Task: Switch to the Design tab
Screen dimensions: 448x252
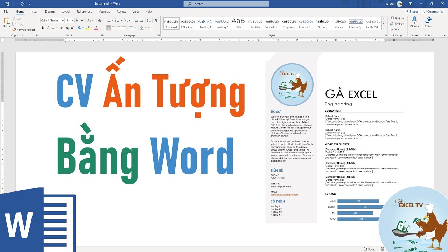Action: (50, 12)
